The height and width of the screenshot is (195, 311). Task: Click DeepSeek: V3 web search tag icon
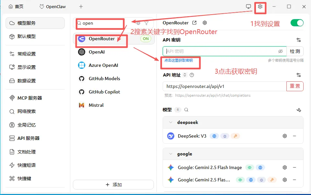(x=214, y=136)
